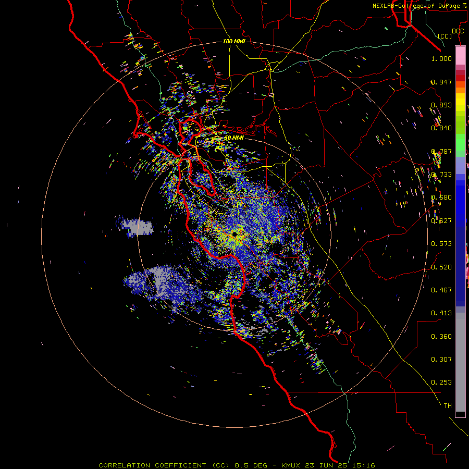This screenshot has height=469, width=469.
Task: Select the 0.307 scale value
Action: [441, 360]
